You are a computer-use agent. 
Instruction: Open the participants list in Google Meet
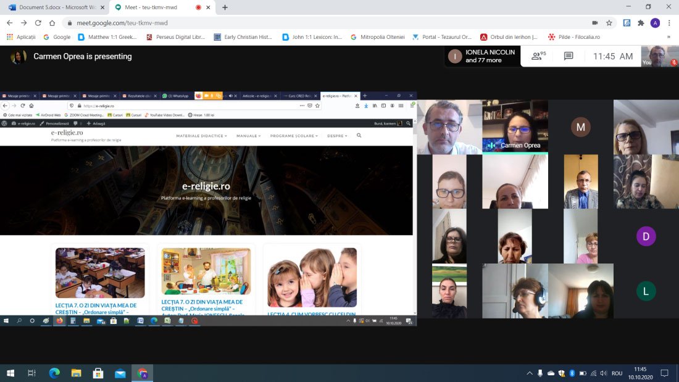pos(537,56)
